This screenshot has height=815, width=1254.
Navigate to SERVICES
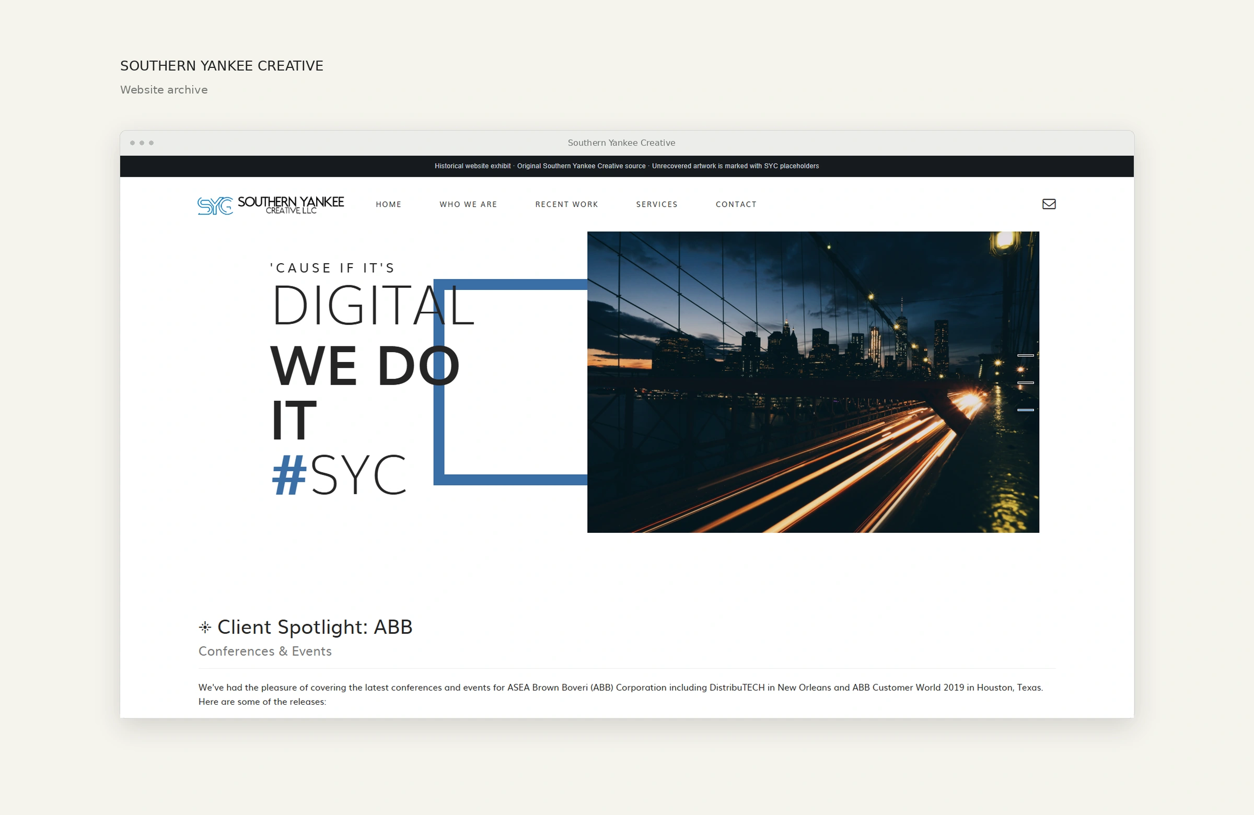click(656, 204)
